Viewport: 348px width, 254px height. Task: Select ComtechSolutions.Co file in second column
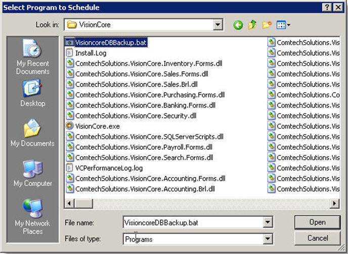click(x=303, y=95)
